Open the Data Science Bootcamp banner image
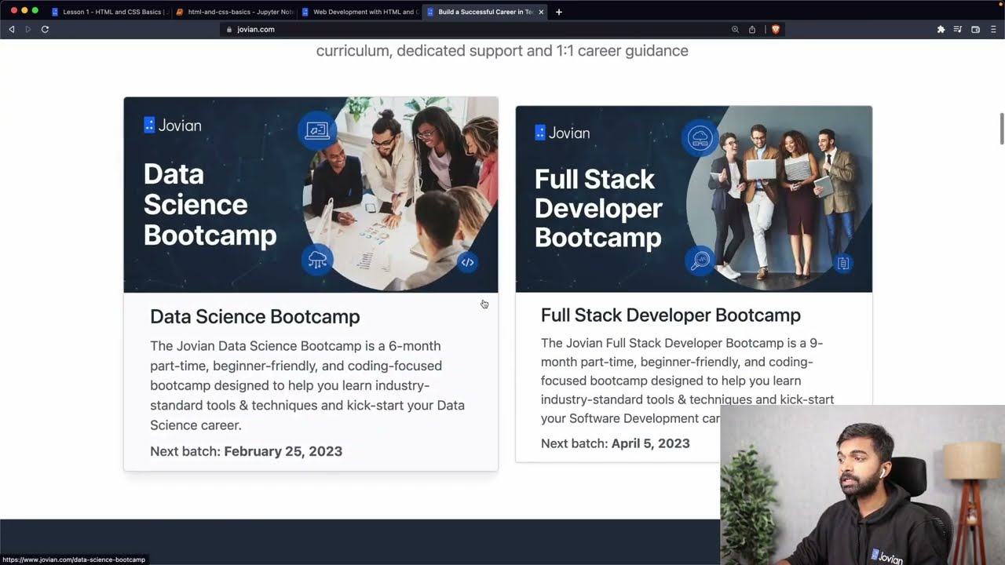 coord(311,195)
